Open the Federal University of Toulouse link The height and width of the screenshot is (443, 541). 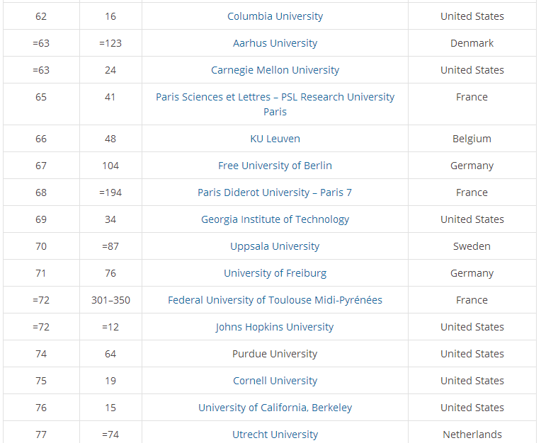[x=275, y=300]
